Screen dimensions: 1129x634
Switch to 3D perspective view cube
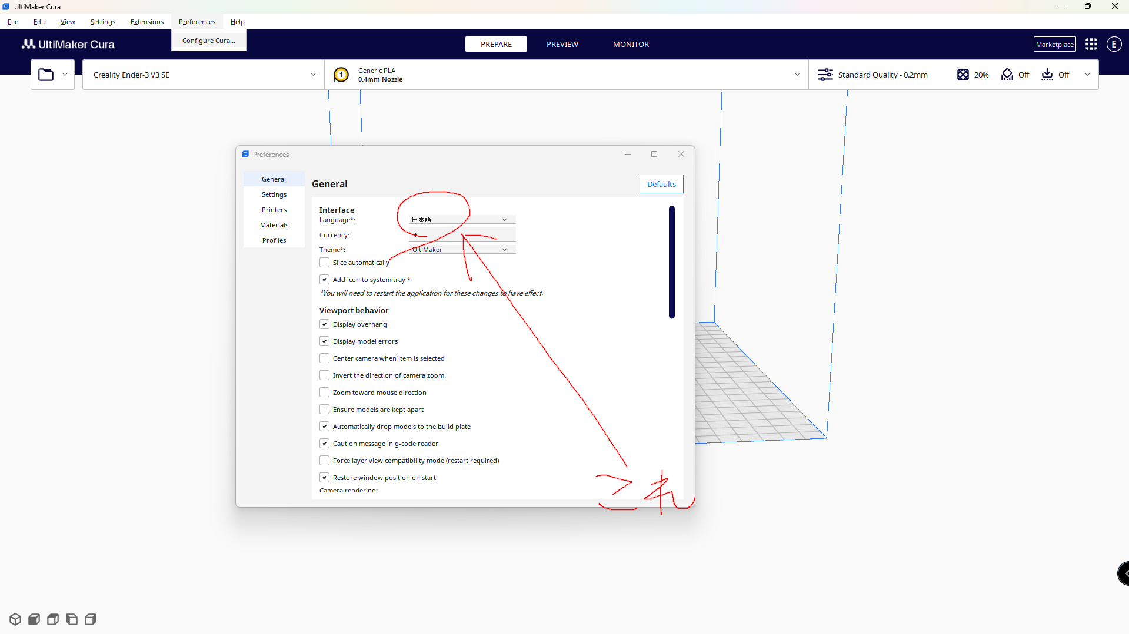coord(15,619)
